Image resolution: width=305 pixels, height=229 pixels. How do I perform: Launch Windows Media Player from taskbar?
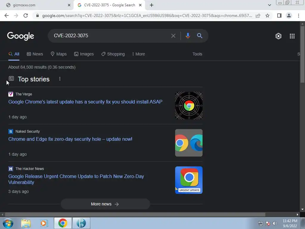click(x=44, y=223)
